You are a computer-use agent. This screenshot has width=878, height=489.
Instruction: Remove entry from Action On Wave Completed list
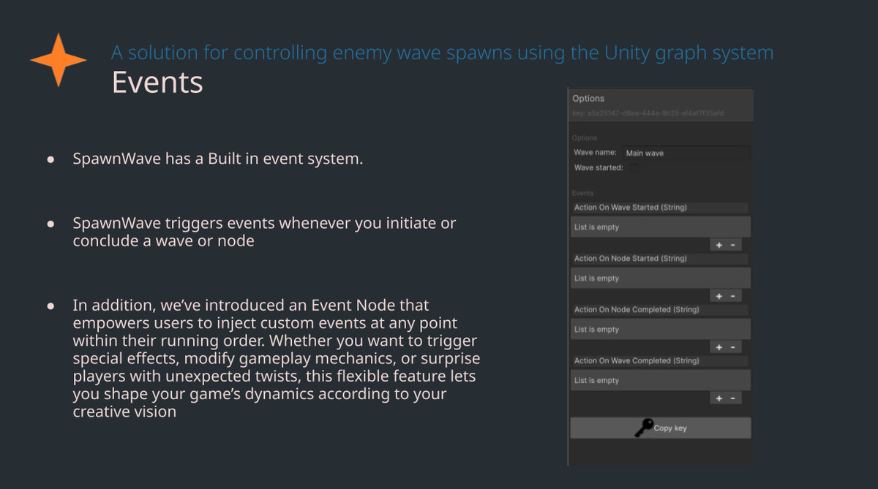(x=732, y=398)
